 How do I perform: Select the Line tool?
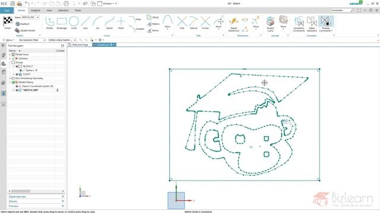coord(85,23)
